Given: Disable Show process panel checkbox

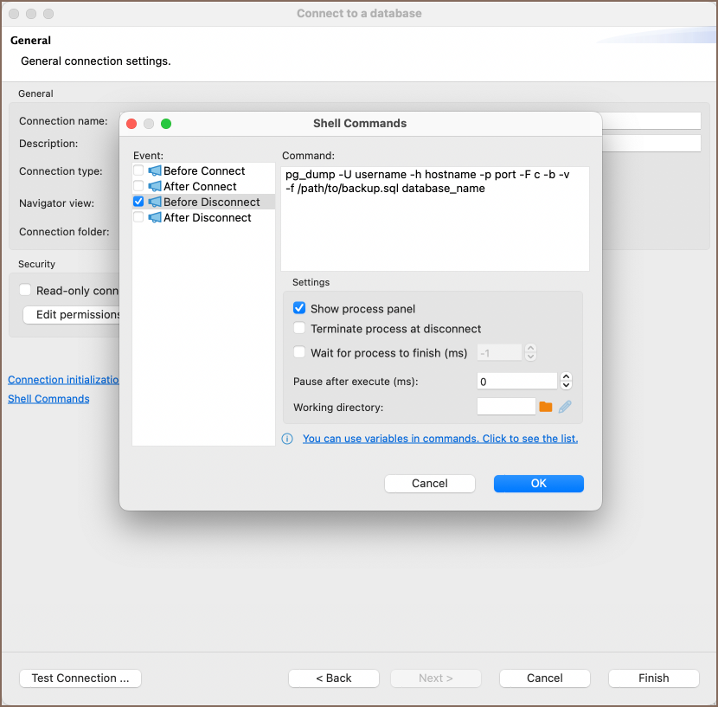Looking at the screenshot, I should click(299, 308).
